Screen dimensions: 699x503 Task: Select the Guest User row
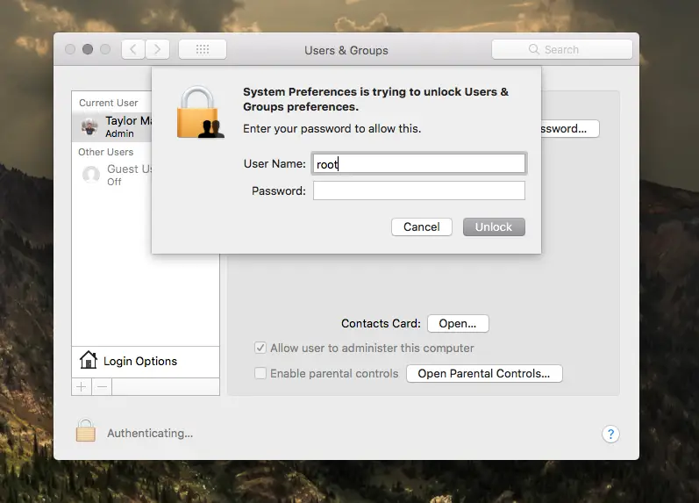pos(112,175)
